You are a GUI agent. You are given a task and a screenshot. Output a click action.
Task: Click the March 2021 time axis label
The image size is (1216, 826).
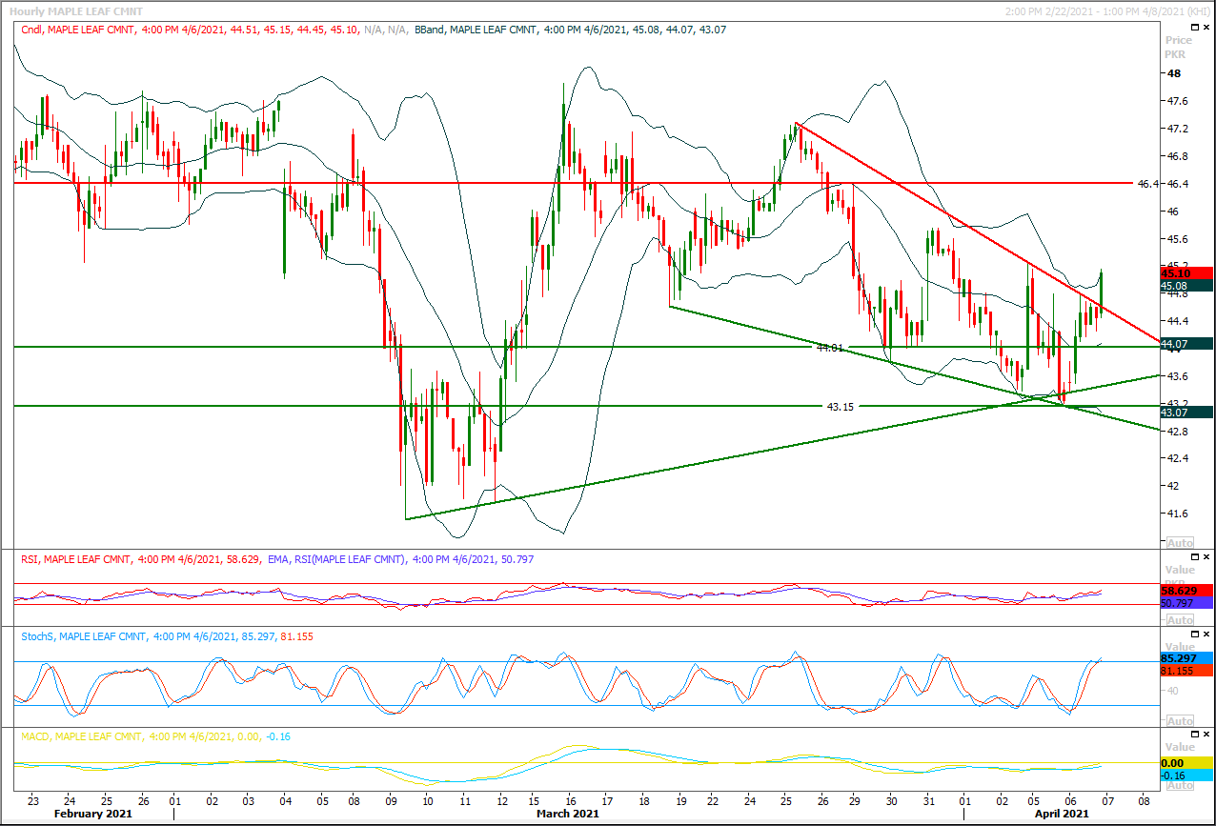(567, 814)
